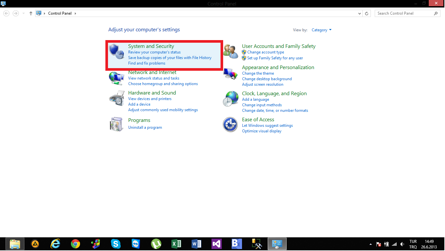Open the Network and Internet globe icon

pos(116,78)
